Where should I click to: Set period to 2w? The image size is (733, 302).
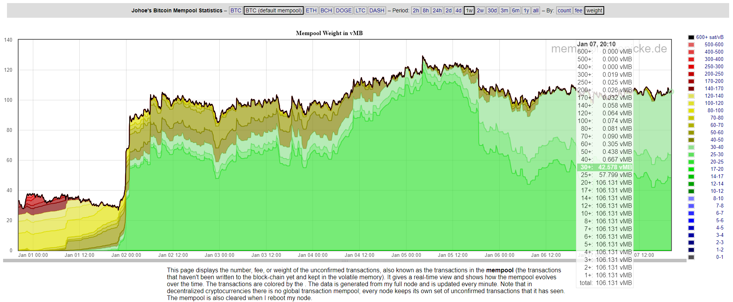pyautogui.click(x=480, y=10)
